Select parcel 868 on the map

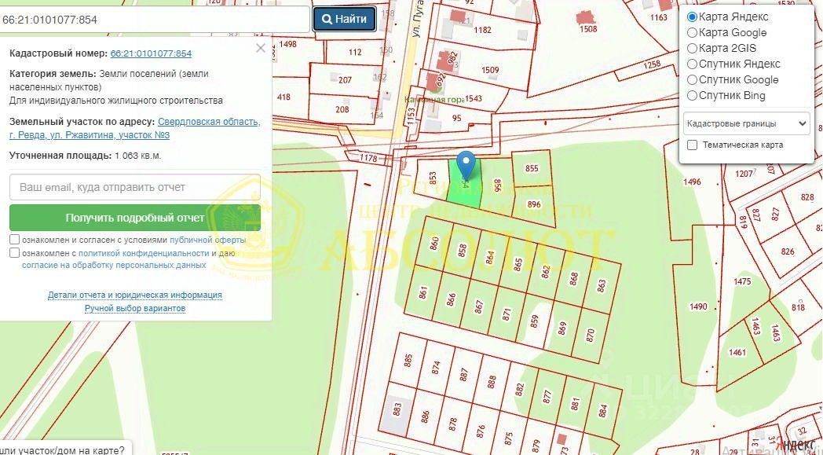[x=574, y=278]
